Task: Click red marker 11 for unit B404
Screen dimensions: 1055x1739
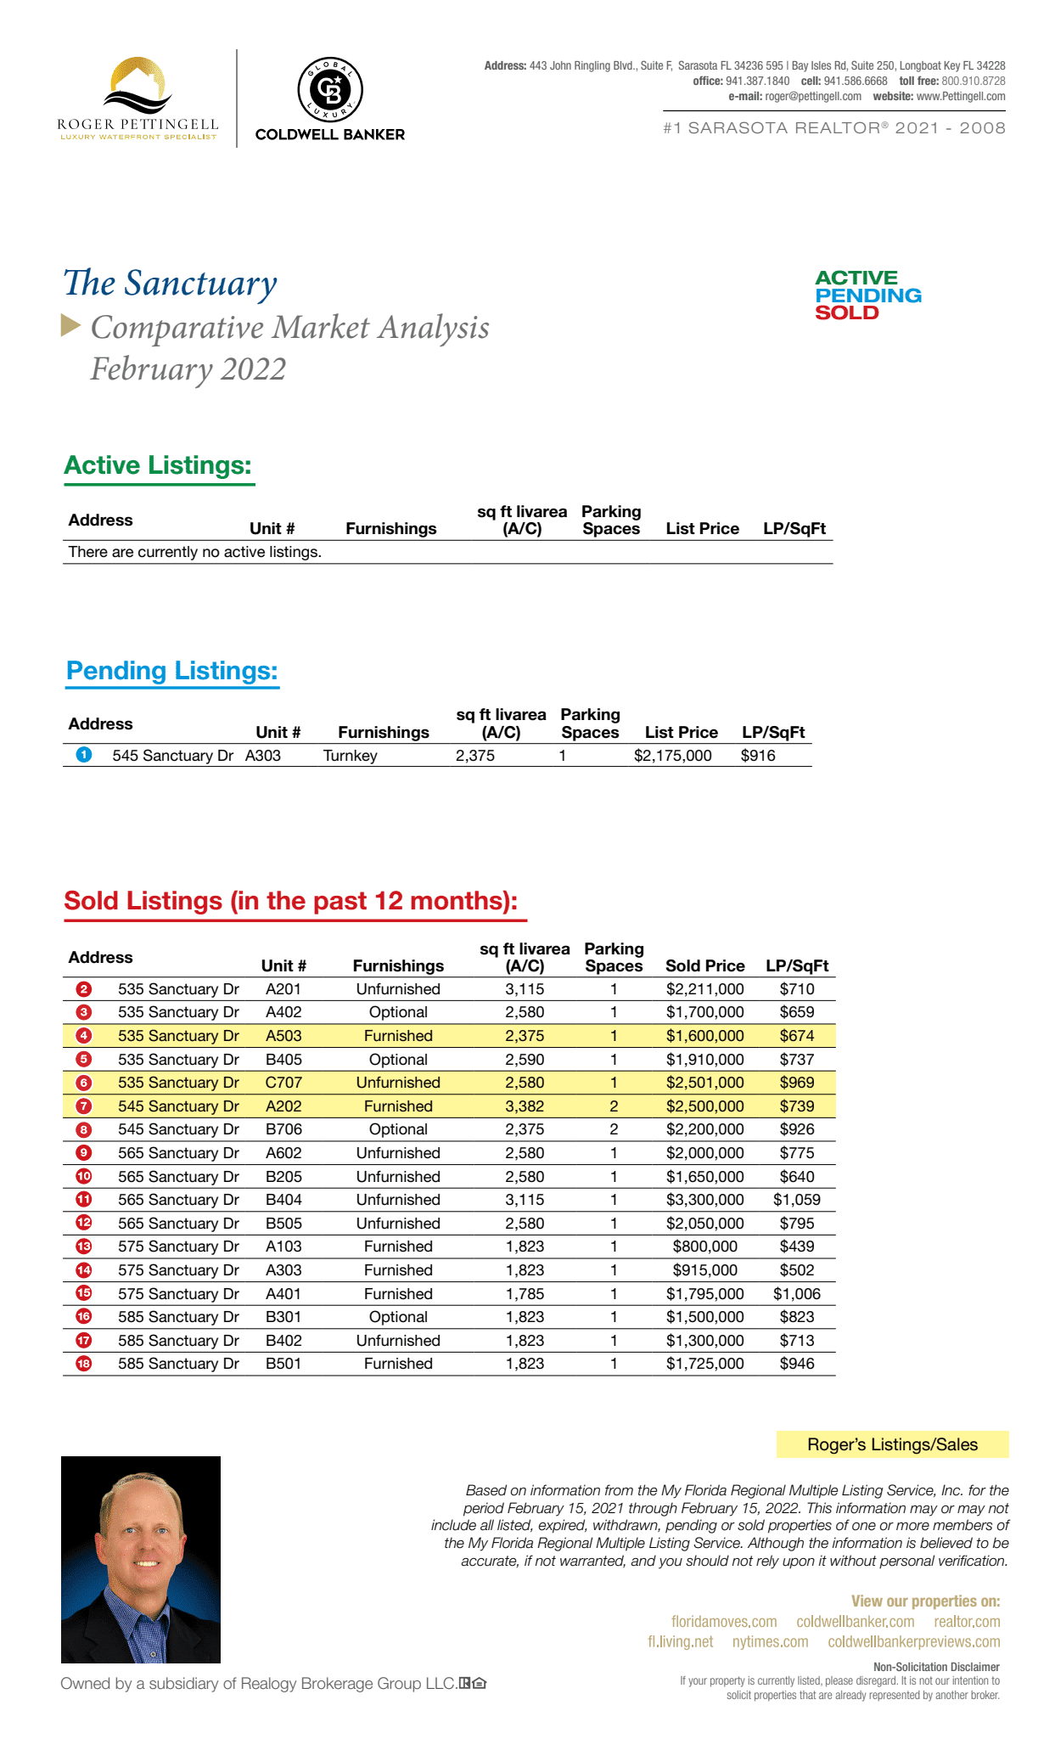Action: coord(83,1199)
